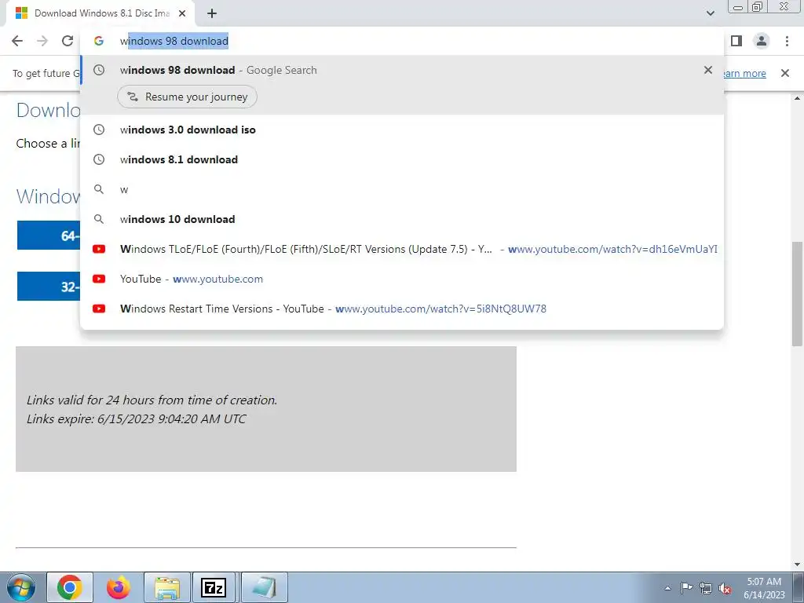
Task: Click YouTube icon beside Windows TLoE/FLoE suggestion
Action: point(99,249)
